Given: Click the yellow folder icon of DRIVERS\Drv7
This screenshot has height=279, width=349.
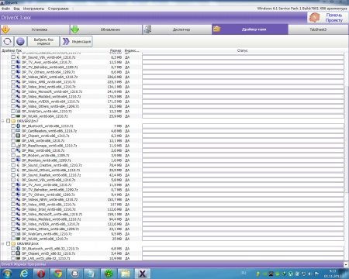Looking at the screenshot, I should pos(13,121).
